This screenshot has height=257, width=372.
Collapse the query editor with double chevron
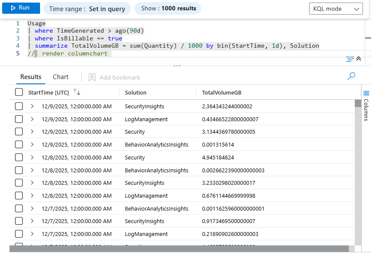358,59
